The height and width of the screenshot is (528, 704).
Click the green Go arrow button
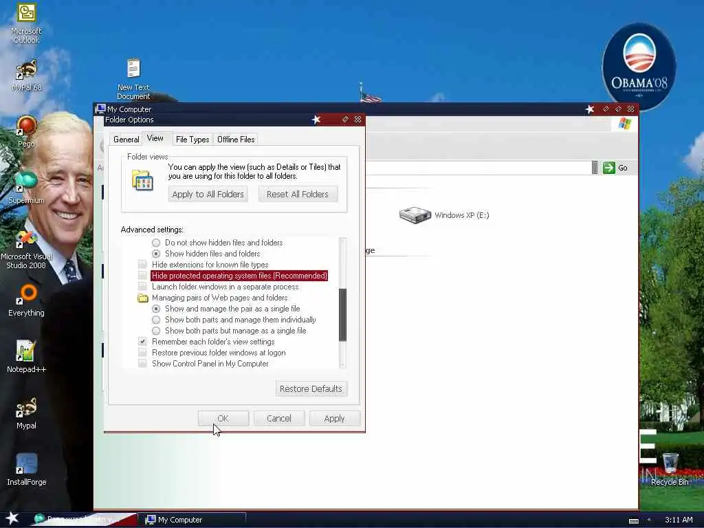click(609, 168)
